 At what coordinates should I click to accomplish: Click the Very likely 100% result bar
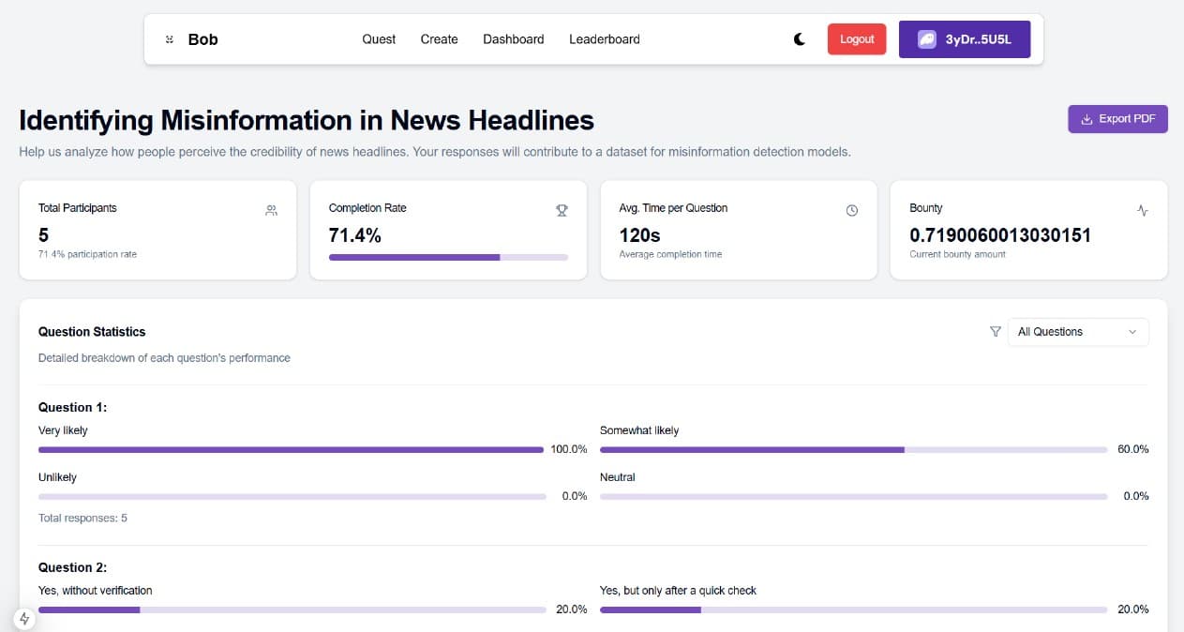click(x=291, y=450)
